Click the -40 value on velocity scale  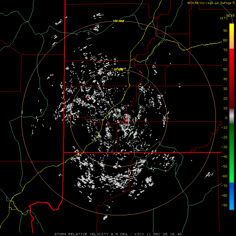coord(224,157)
